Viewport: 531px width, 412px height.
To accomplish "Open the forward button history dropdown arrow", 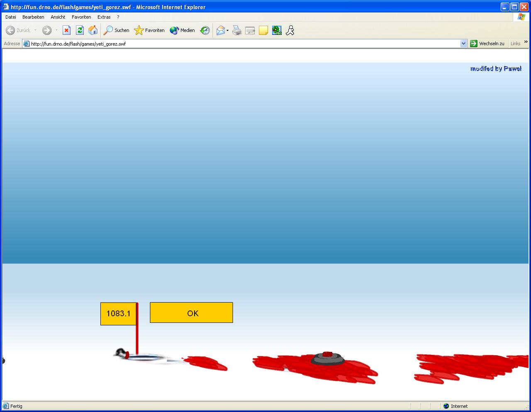I will coord(56,30).
